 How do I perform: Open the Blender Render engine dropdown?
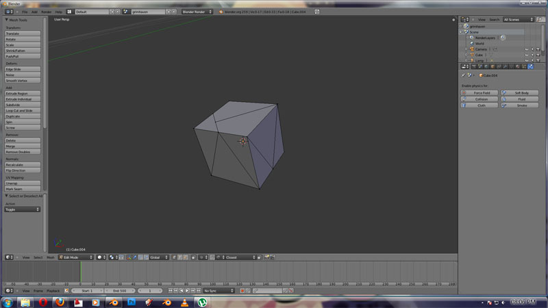[x=197, y=12]
